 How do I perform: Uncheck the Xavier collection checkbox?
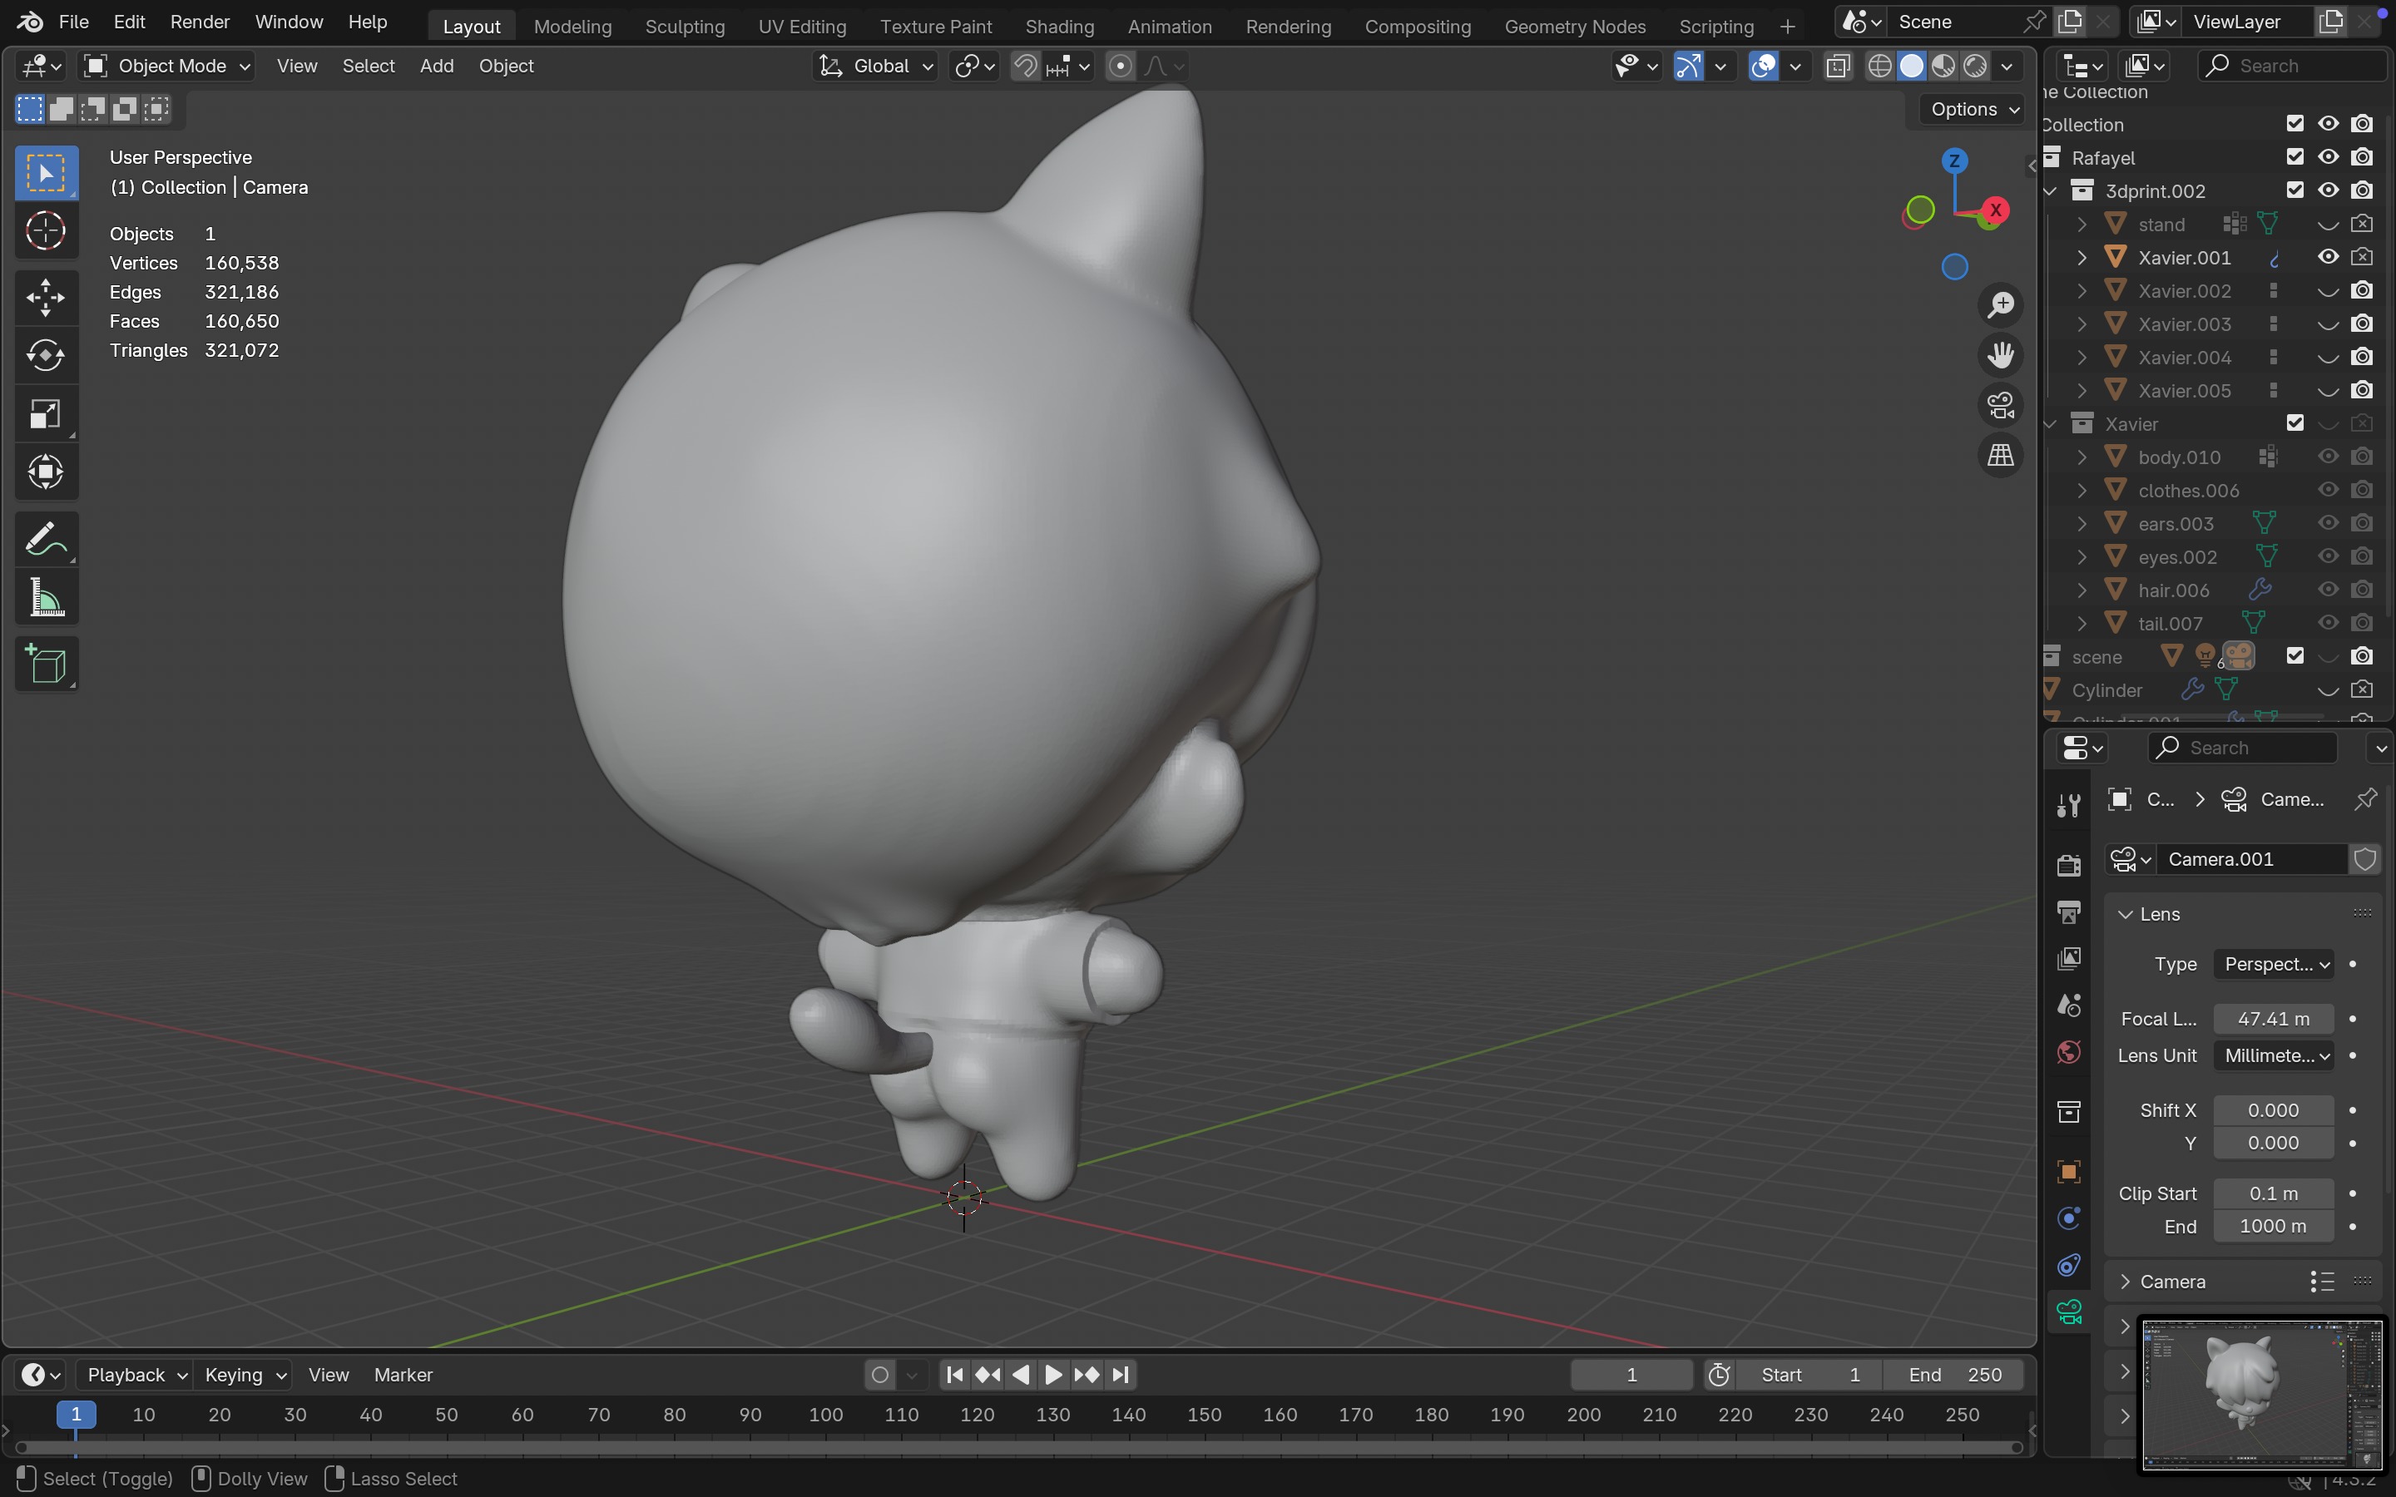tap(2295, 422)
